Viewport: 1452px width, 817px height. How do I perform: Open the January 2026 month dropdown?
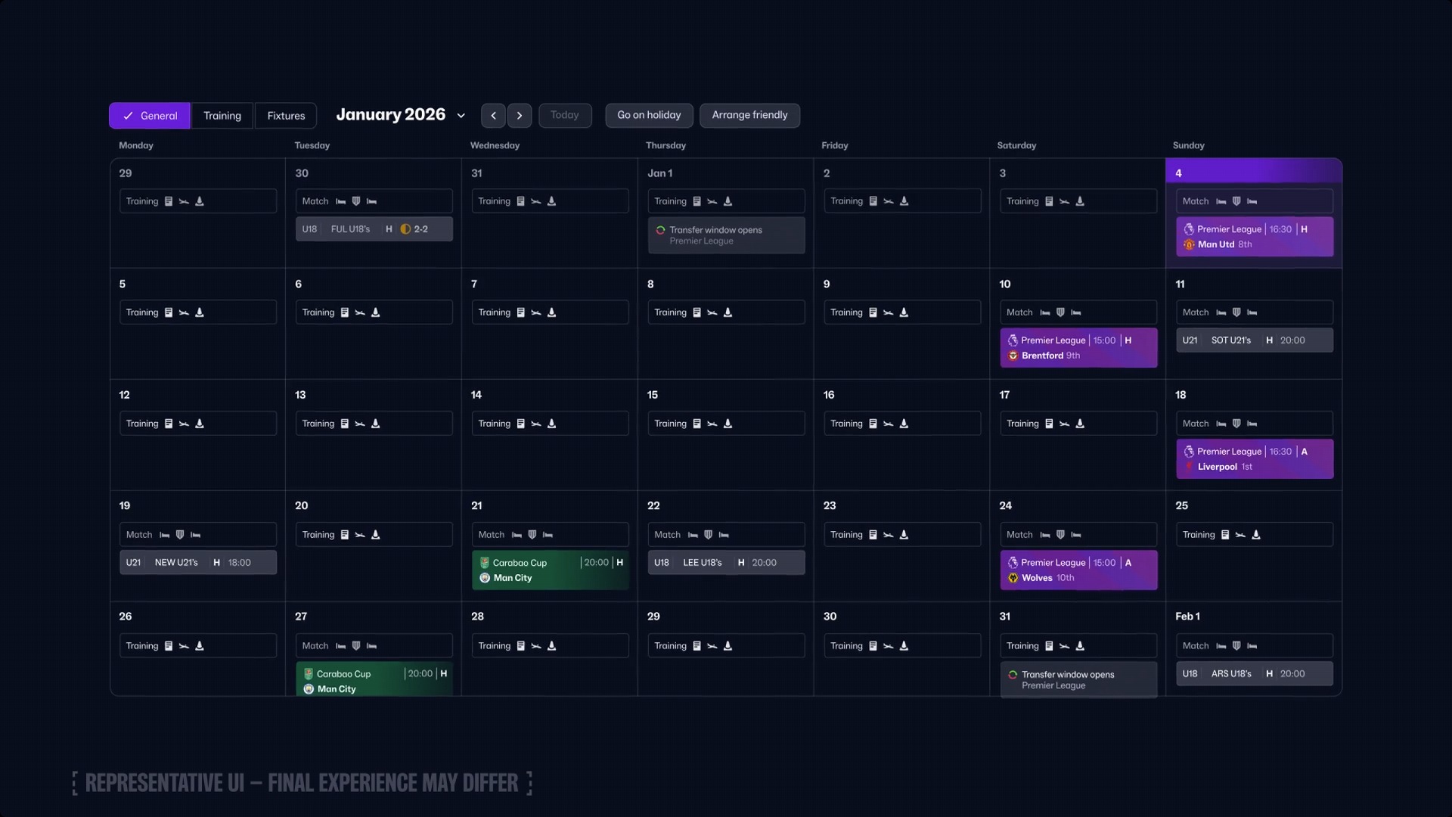point(461,115)
